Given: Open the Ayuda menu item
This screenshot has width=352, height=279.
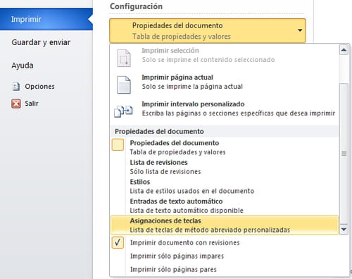Looking at the screenshot, I should [x=23, y=66].
